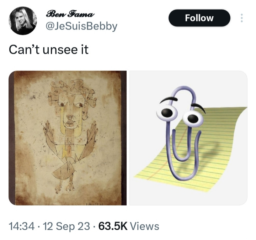Screen dimensions: 256x240
Task: Click the 12 Sep 23 date
Action: [66, 226]
